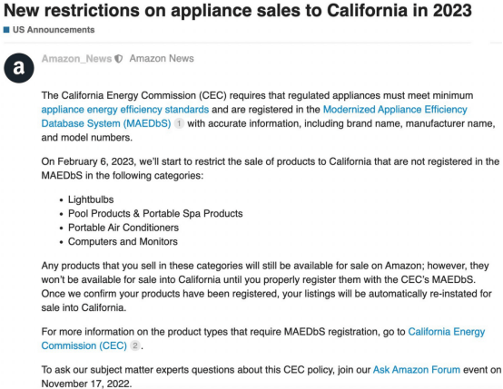Click the Amazon_News round avatar icon
This screenshot has width=503, height=389.
point(19,68)
